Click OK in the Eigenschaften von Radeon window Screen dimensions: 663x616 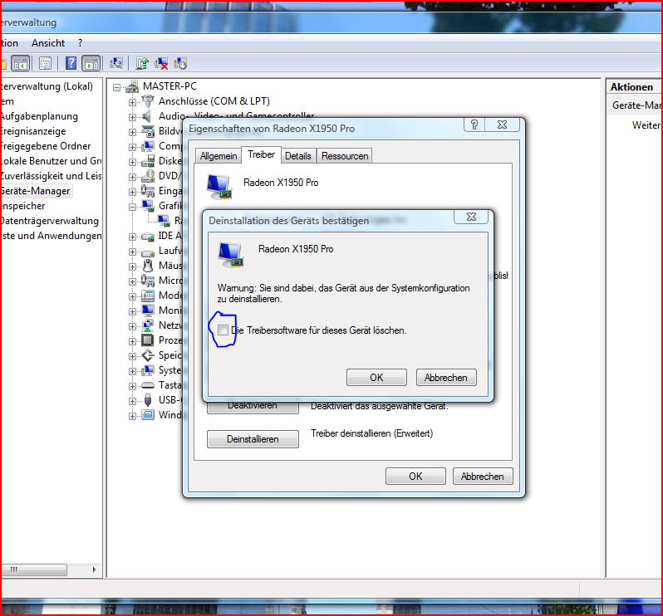pos(415,477)
